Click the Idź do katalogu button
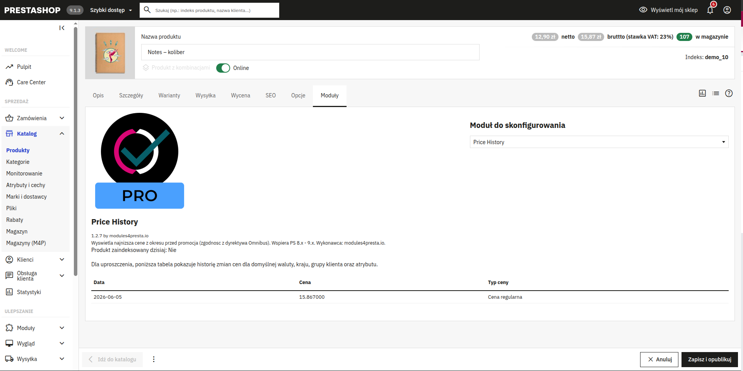The image size is (743, 371). (112, 359)
